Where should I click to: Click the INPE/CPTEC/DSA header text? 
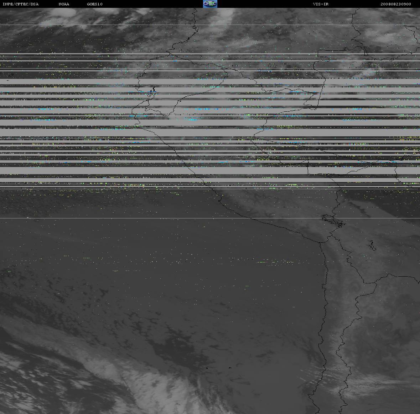(21, 4)
